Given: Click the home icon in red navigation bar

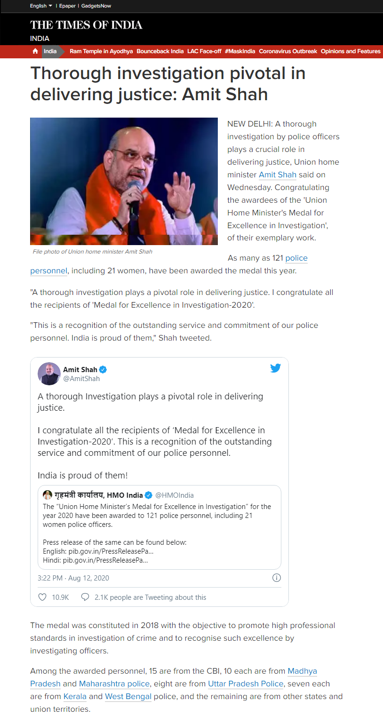Looking at the screenshot, I should 35,51.
